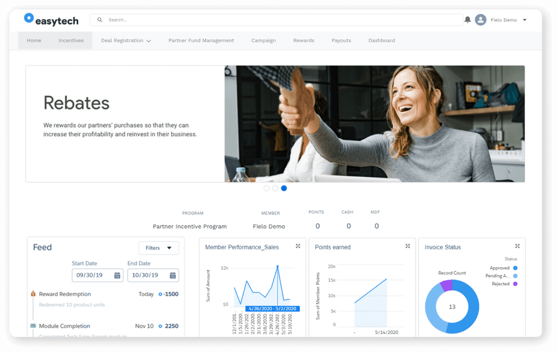Click the donut chart center count 13
The height and width of the screenshot is (352, 557).
tap(452, 307)
